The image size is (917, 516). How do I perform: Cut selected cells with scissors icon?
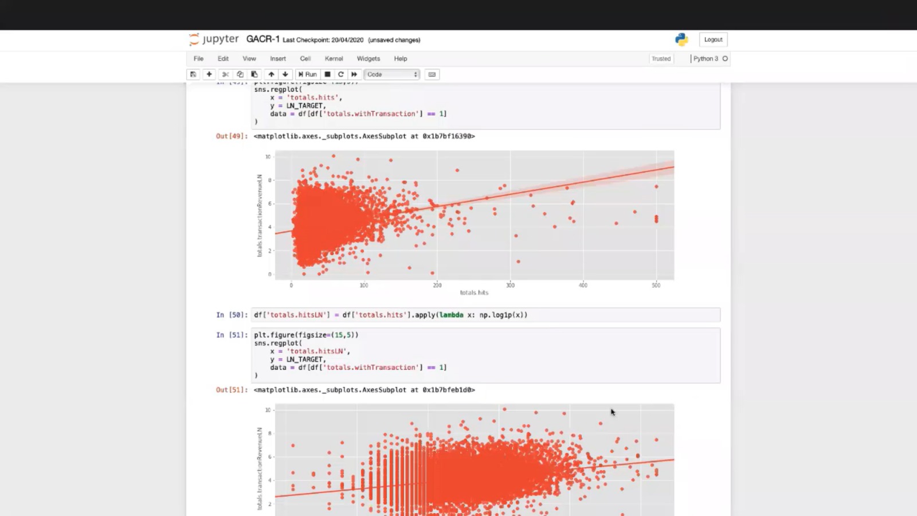(x=225, y=75)
